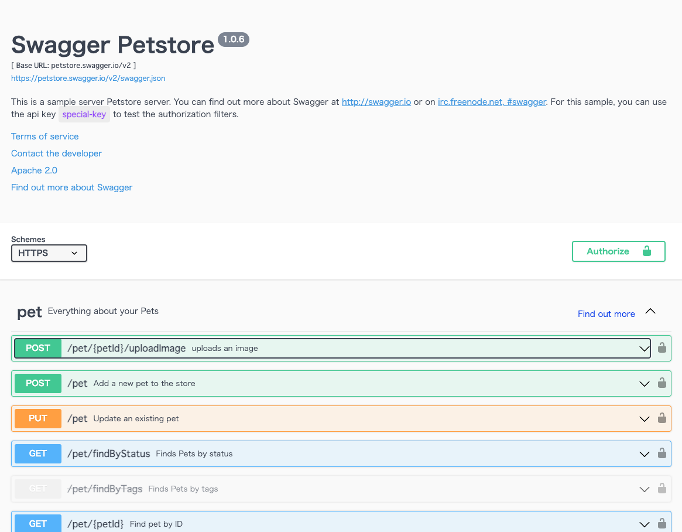Click lock icon on GET /pet/{petId} row
The height and width of the screenshot is (532, 682).
point(662,523)
